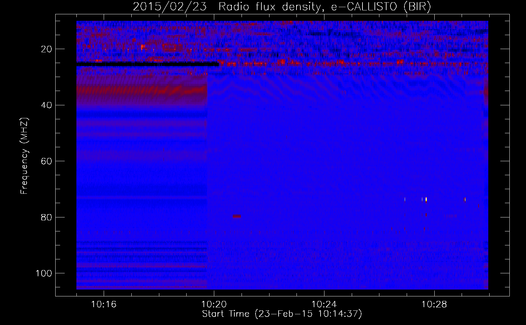Click the black horizontal band near 25 MHz
The height and width of the screenshot is (325, 526).
148,64
